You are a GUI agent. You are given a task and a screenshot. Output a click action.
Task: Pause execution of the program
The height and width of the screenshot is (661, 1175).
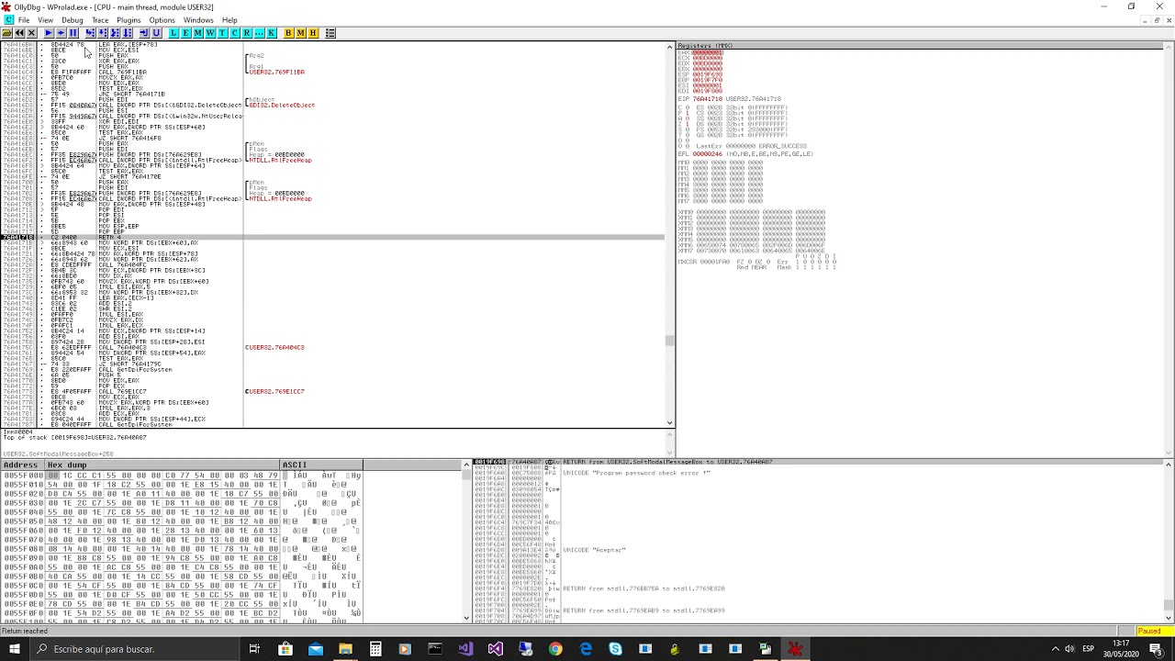point(73,33)
